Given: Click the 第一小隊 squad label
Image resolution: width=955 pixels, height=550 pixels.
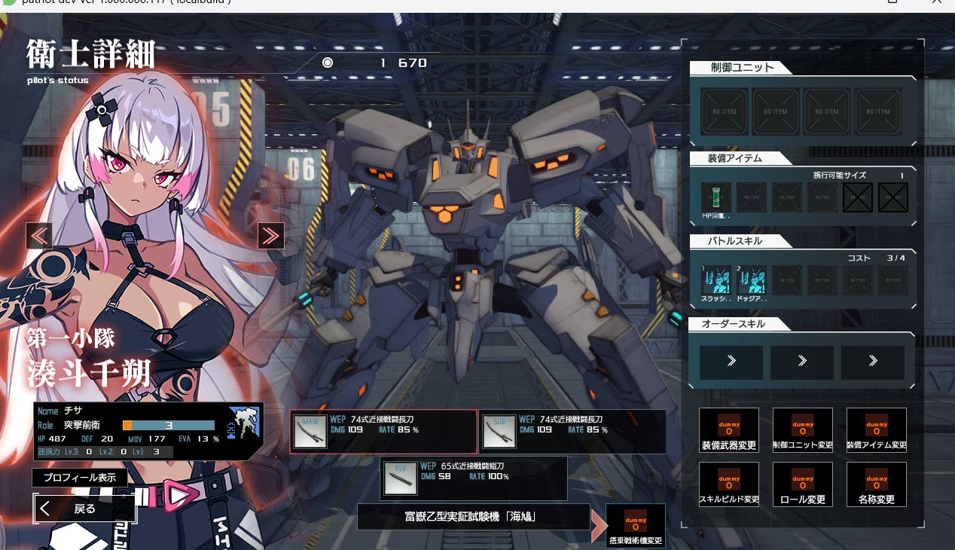Looking at the screenshot, I should (x=72, y=338).
